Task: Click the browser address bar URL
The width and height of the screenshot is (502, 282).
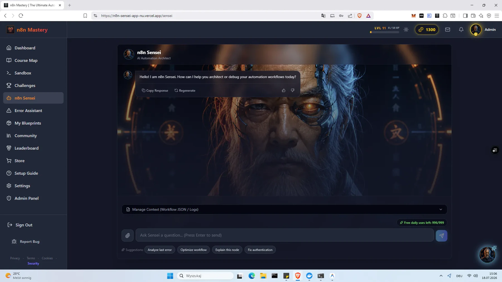Action: (x=137, y=16)
